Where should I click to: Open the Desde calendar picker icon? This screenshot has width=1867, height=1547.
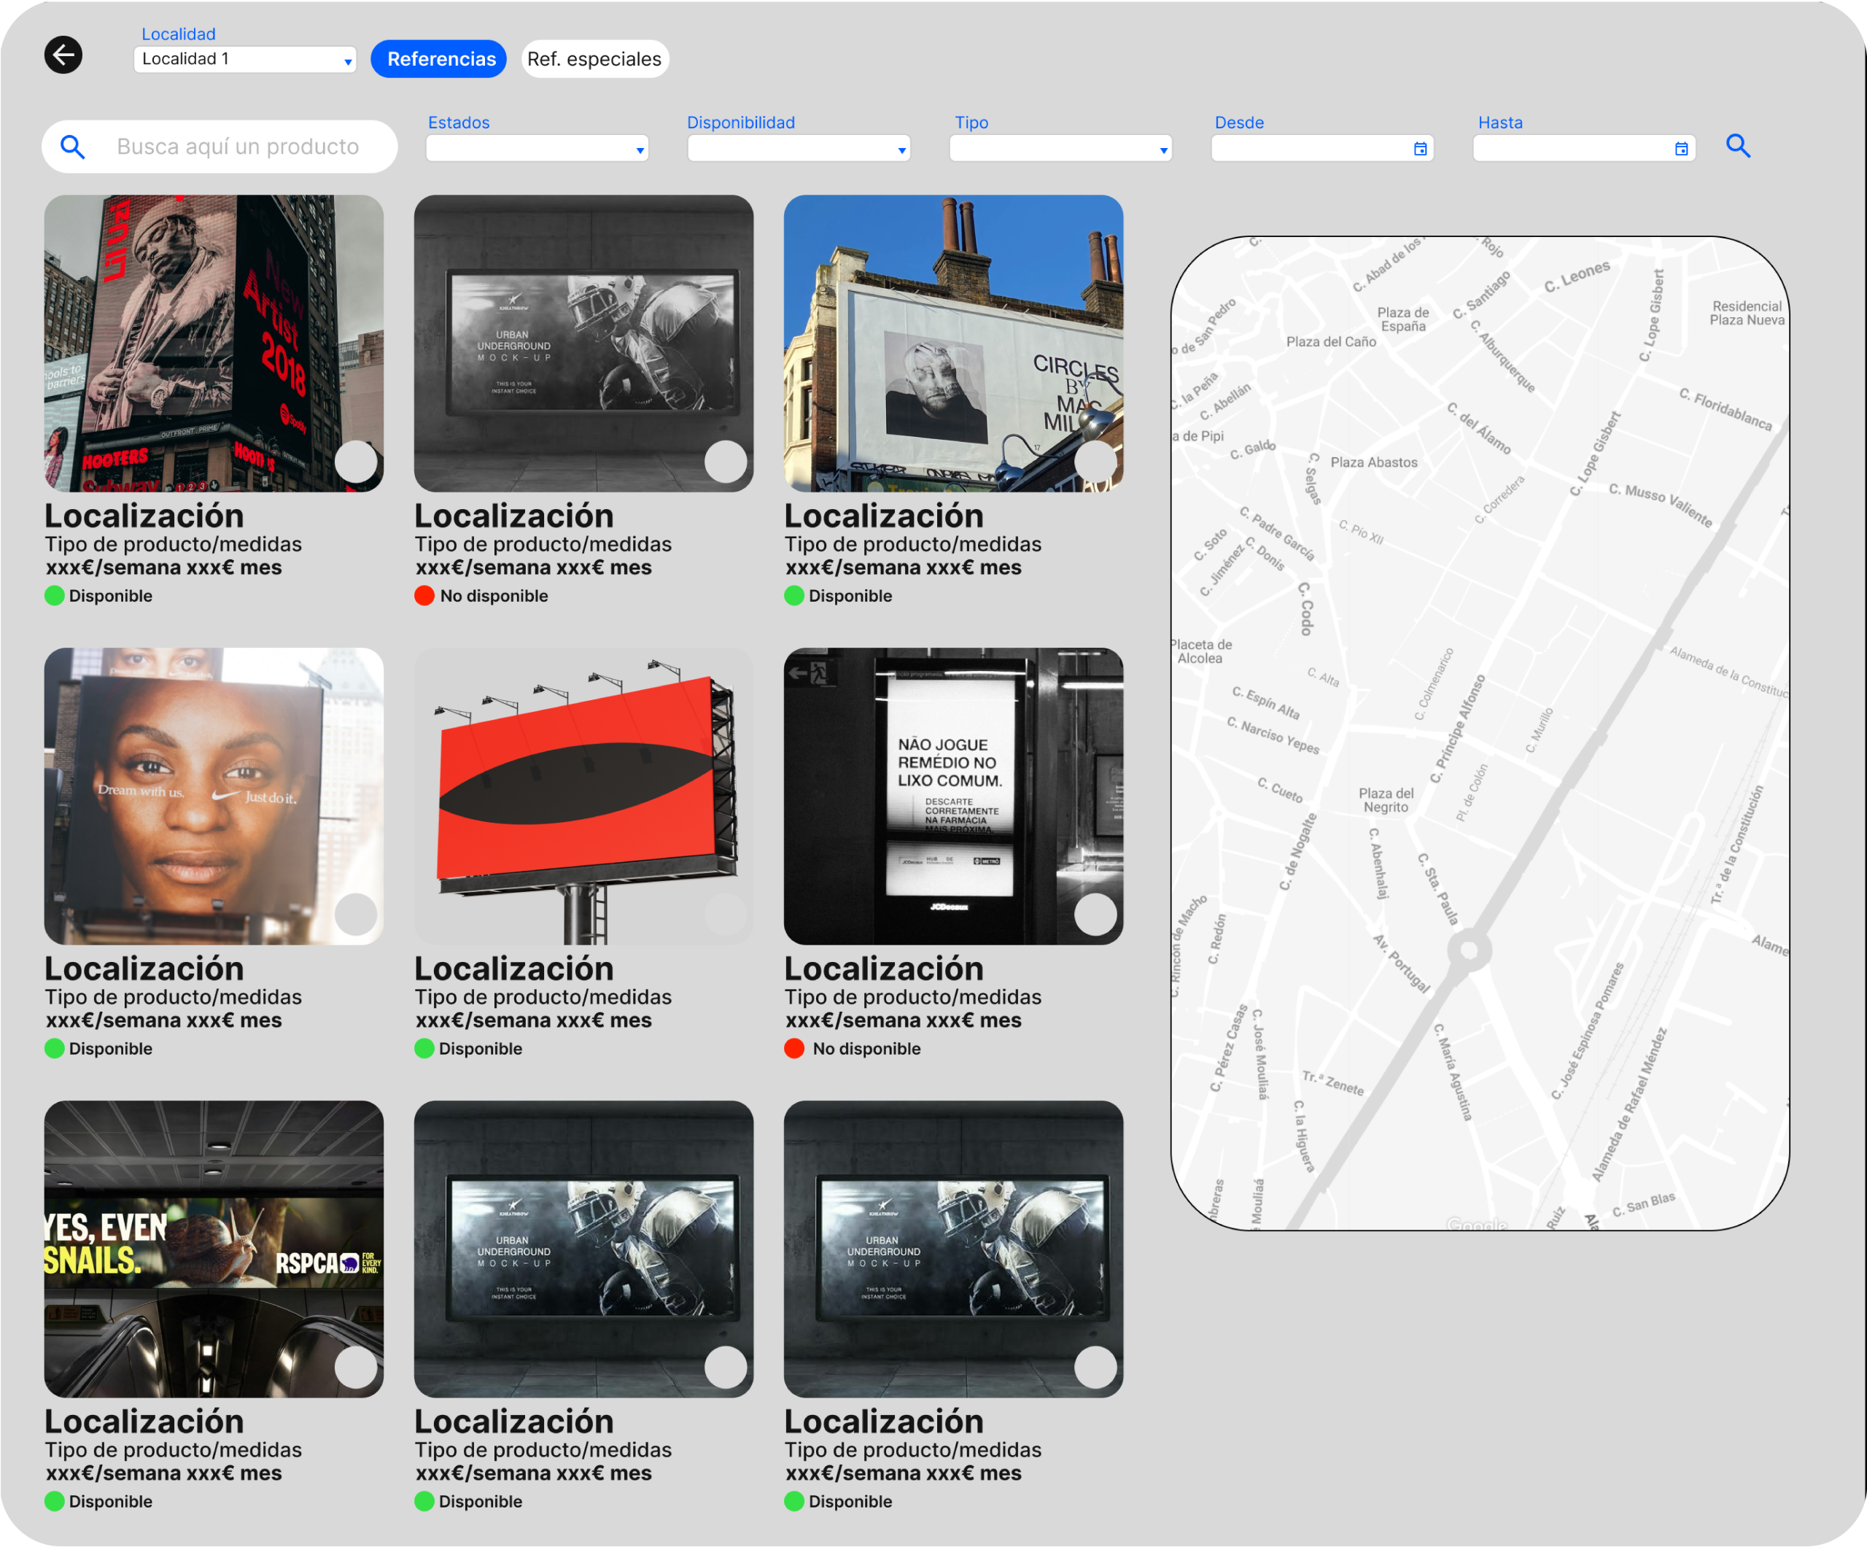(1420, 149)
